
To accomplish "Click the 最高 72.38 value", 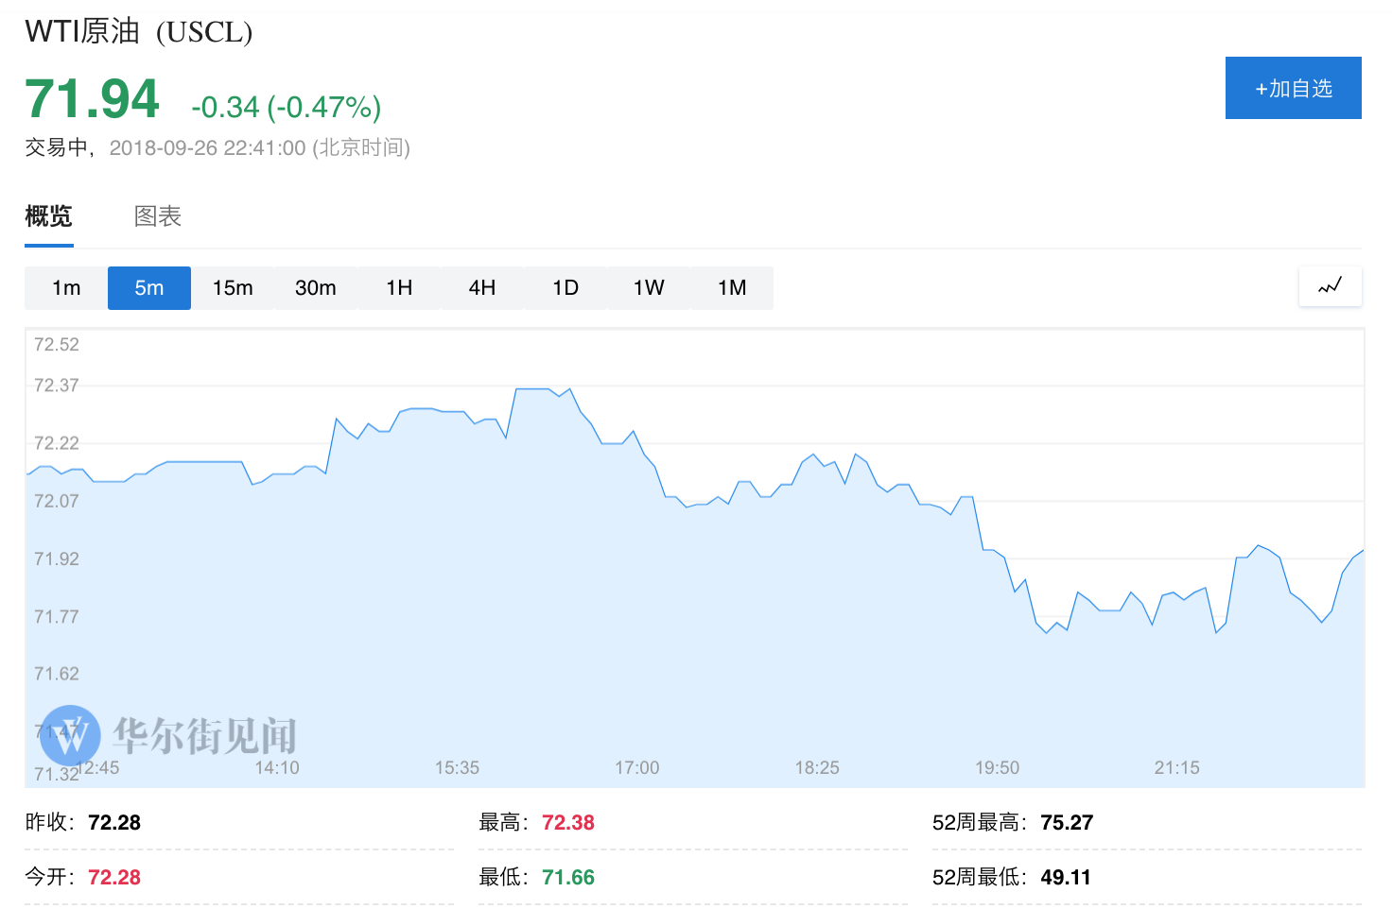I will pyautogui.click(x=567, y=823).
